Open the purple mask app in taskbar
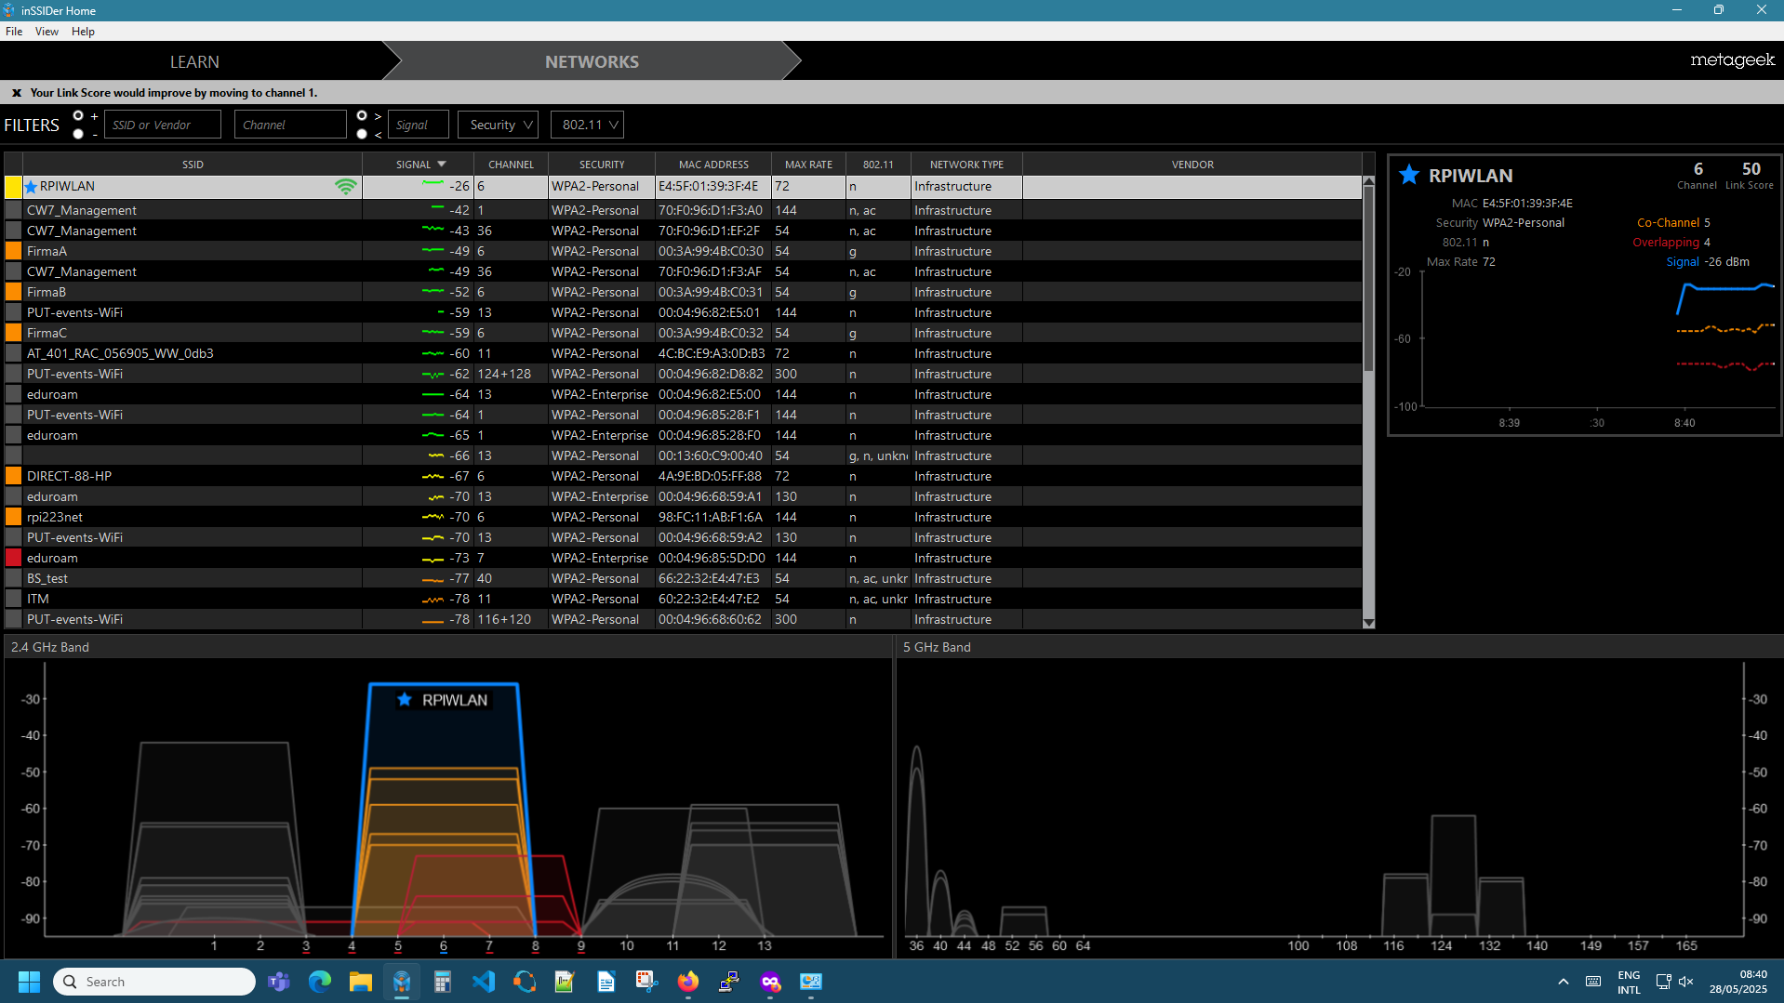This screenshot has height=1003, width=1784. [770, 982]
